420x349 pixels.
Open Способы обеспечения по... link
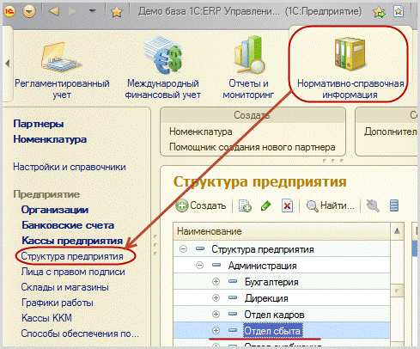[x=80, y=334]
